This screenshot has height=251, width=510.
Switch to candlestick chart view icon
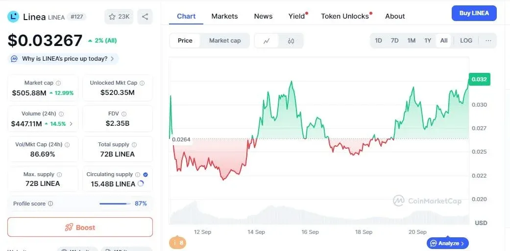tap(291, 41)
